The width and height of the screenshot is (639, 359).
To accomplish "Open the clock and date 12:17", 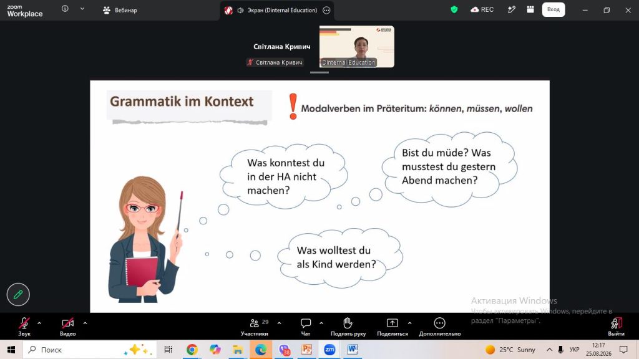I will tap(598, 350).
